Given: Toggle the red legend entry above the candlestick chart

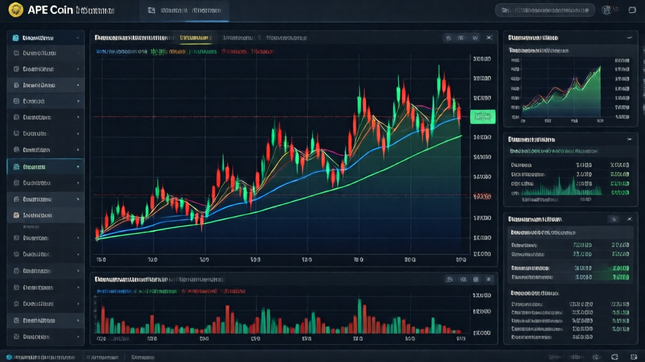Looking at the screenshot, I should [248, 52].
